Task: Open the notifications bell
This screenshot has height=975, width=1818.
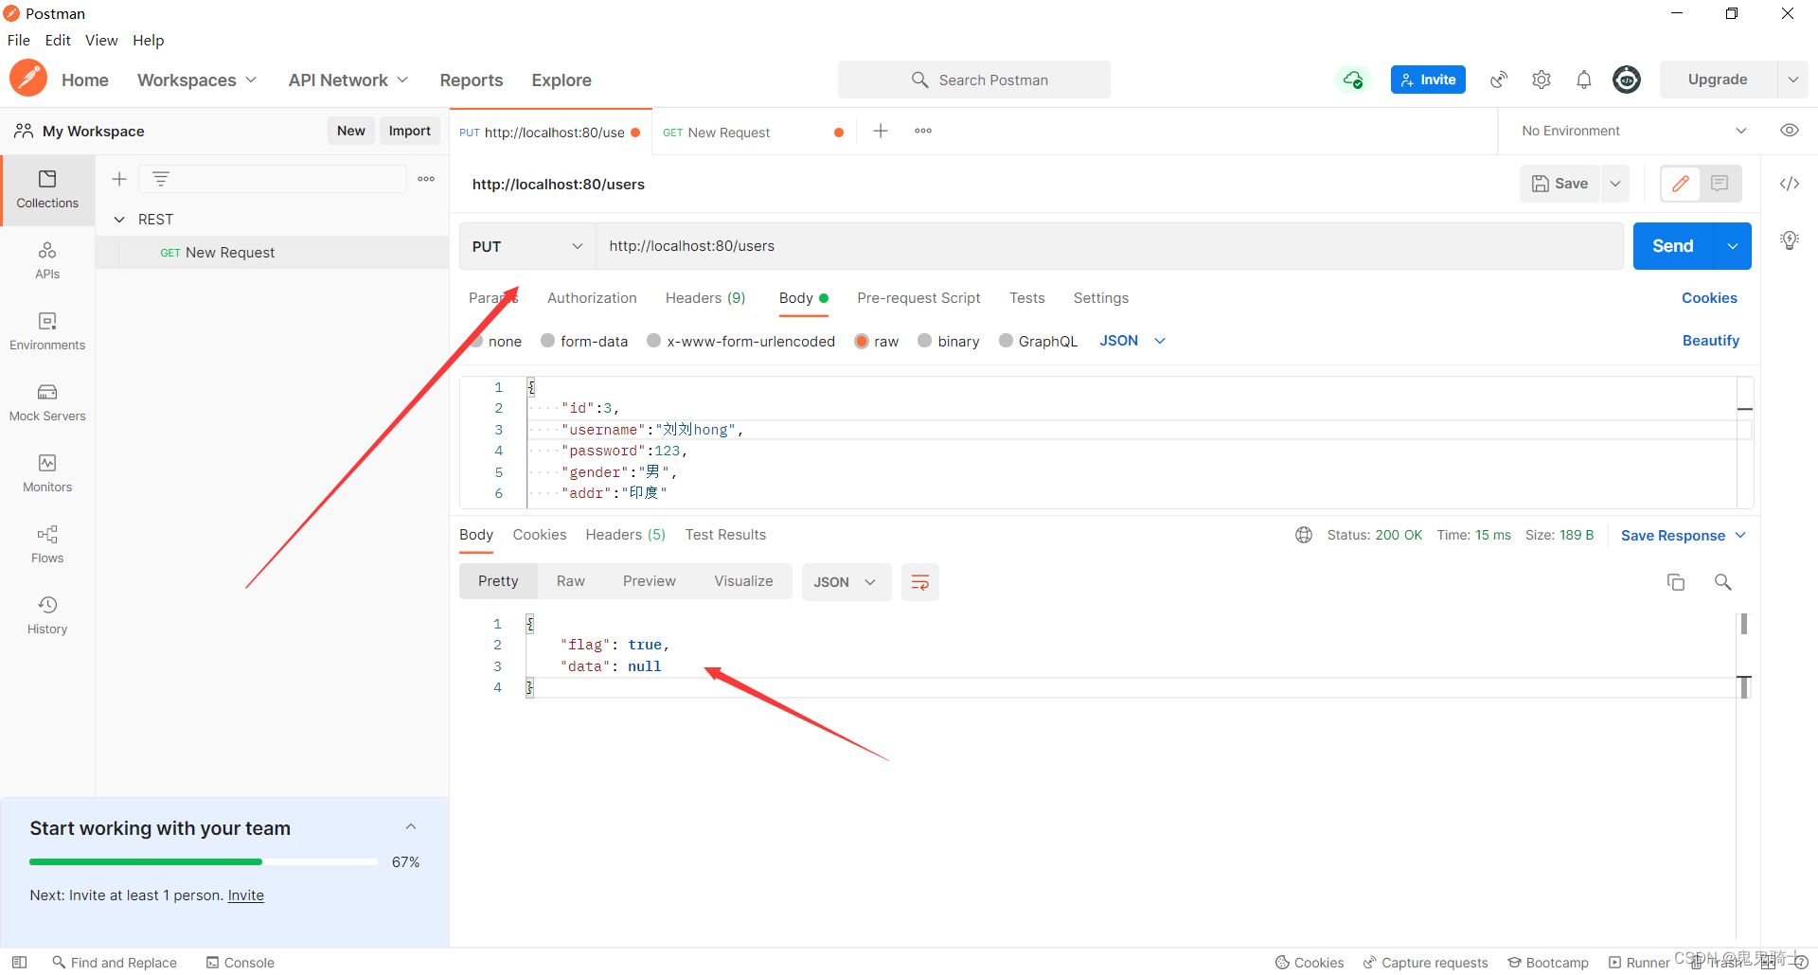Action: click(1584, 80)
